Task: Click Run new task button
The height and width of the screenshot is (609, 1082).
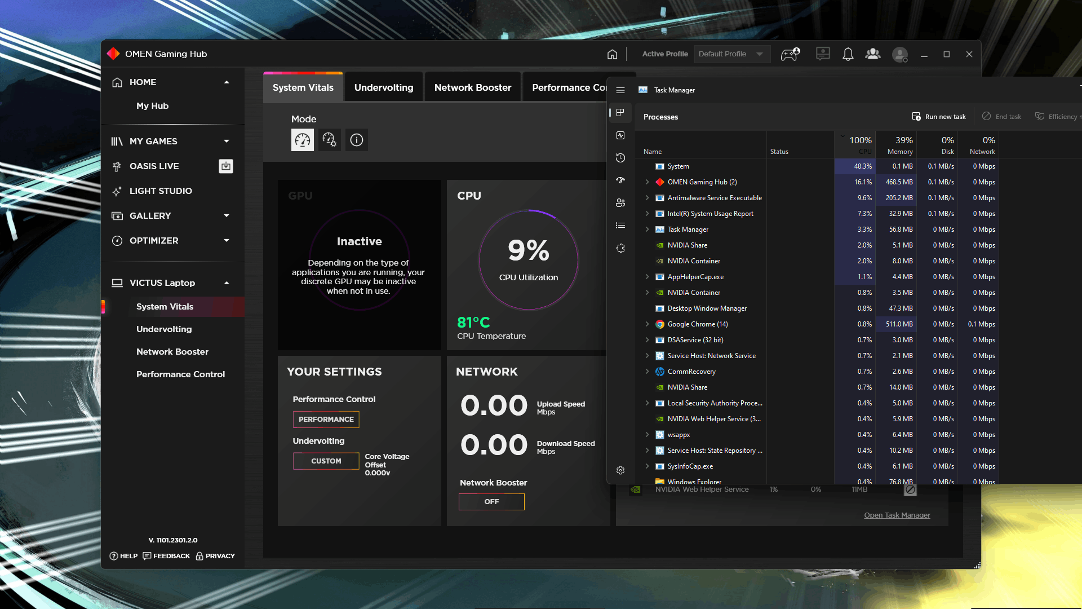Action: pyautogui.click(x=939, y=117)
